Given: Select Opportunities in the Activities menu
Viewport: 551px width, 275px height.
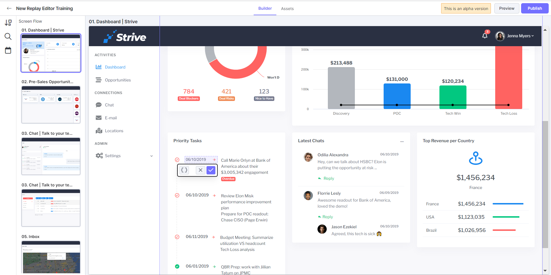Looking at the screenshot, I should (118, 80).
